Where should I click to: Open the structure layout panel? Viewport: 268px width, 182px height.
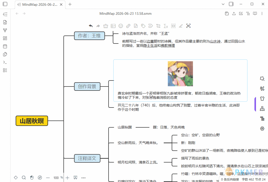coord(262,108)
